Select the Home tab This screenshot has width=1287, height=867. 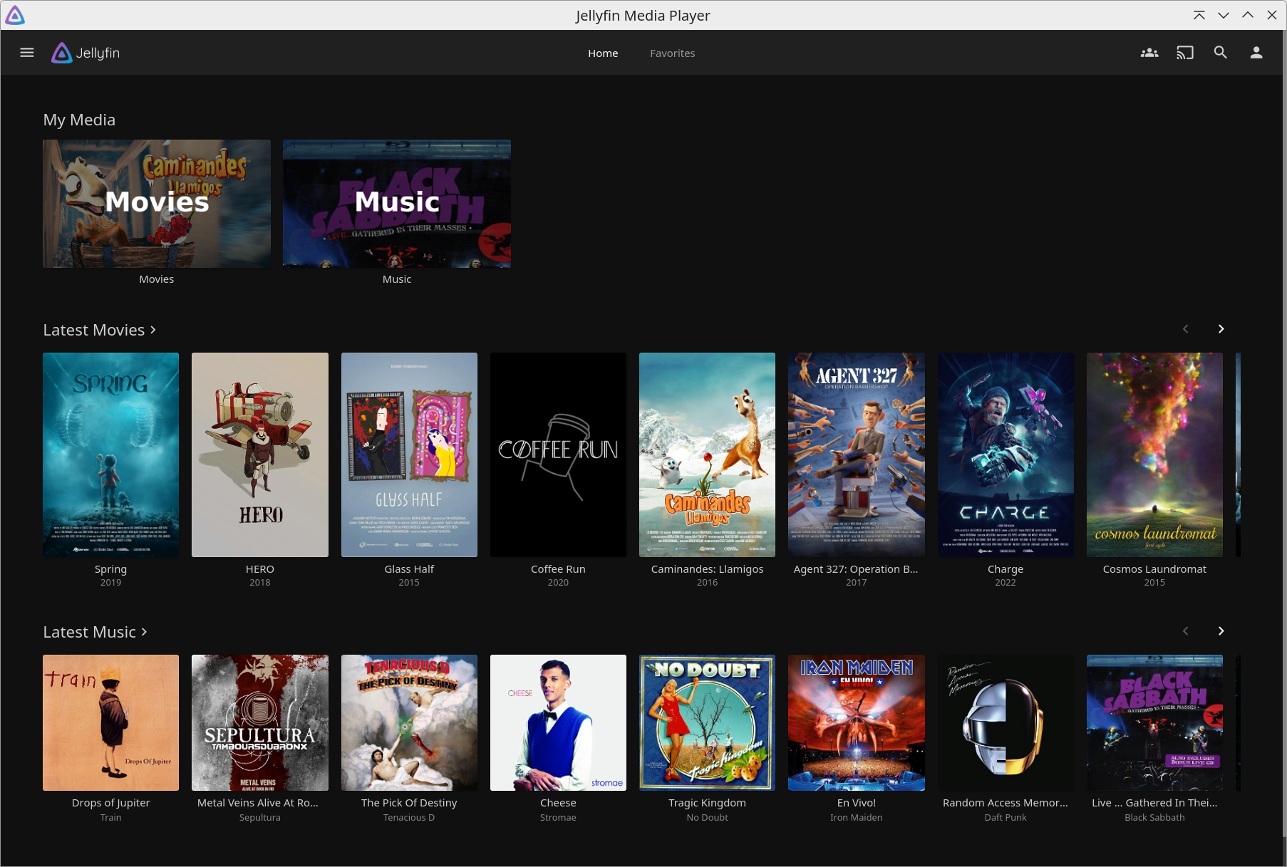pos(603,53)
